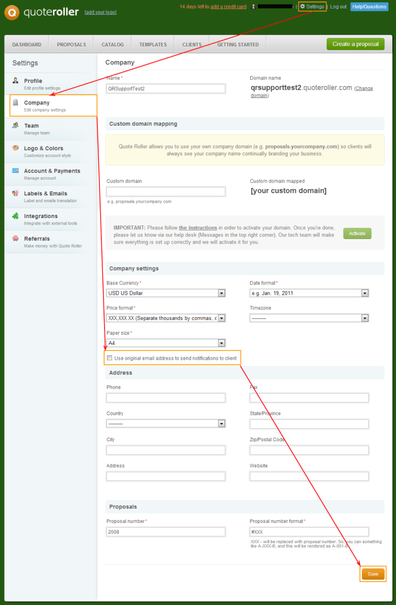Open the Proposals tab
This screenshot has width=396, height=605.
coord(71,44)
